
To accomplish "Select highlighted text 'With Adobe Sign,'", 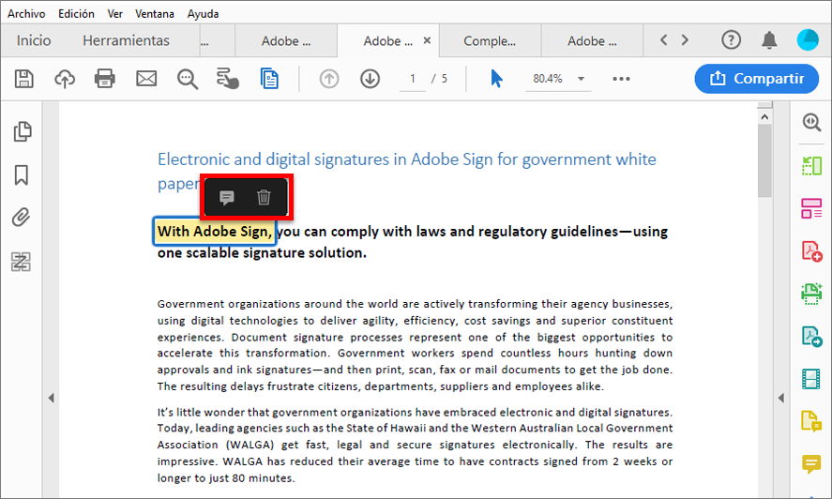I will point(215,232).
